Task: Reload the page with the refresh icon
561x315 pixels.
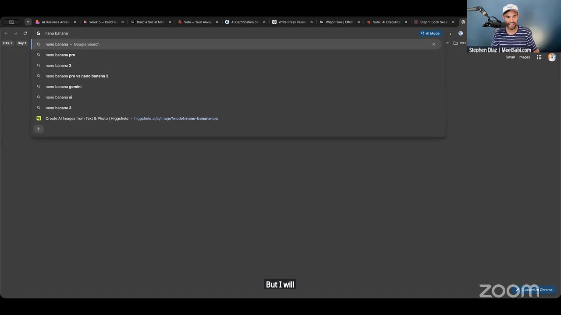Action: [25, 33]
